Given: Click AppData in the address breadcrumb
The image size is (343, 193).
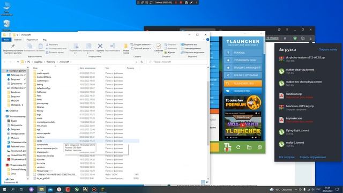Looking at the screenshot, I should pyautogui.click(x=38, y=62).
